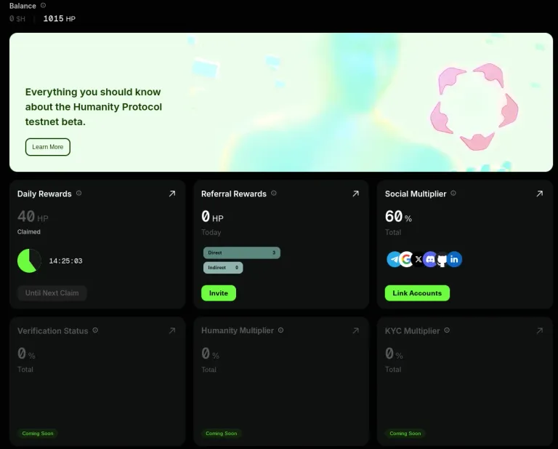
Task: Click the Discord social icon
Action: [430, 259]
